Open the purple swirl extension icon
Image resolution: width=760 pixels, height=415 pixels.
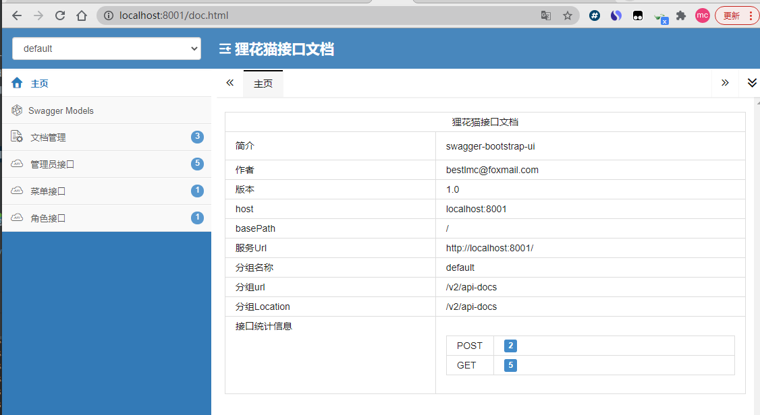click(616, 15)
